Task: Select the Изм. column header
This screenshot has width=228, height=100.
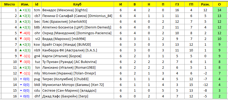Action: coord(25,4)
